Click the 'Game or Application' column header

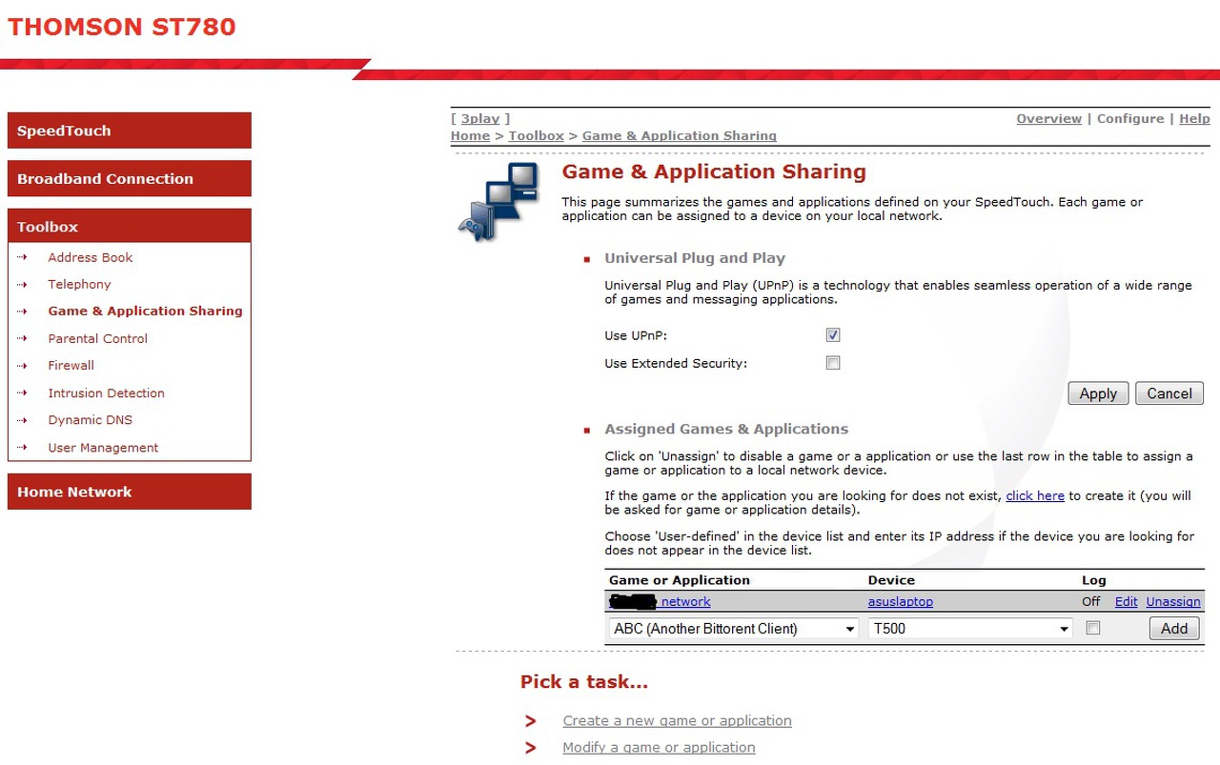680,580
